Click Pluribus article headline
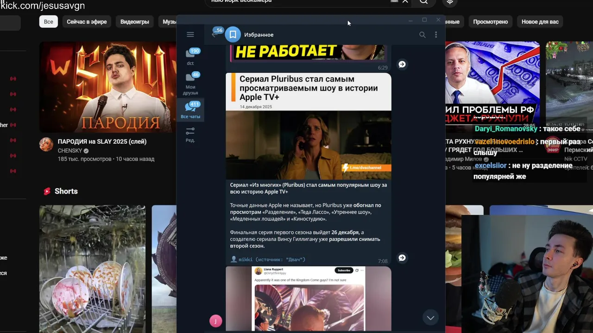Screen dimensions: 593x333 (309, 88)
